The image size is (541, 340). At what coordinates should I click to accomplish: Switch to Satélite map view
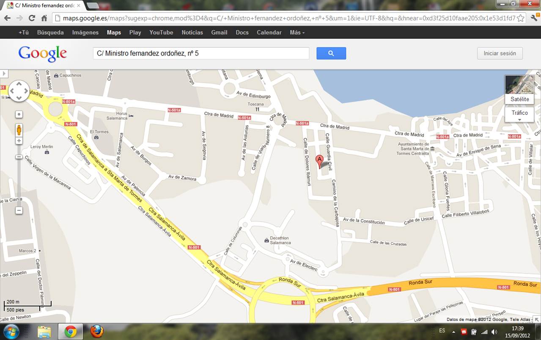519,90
